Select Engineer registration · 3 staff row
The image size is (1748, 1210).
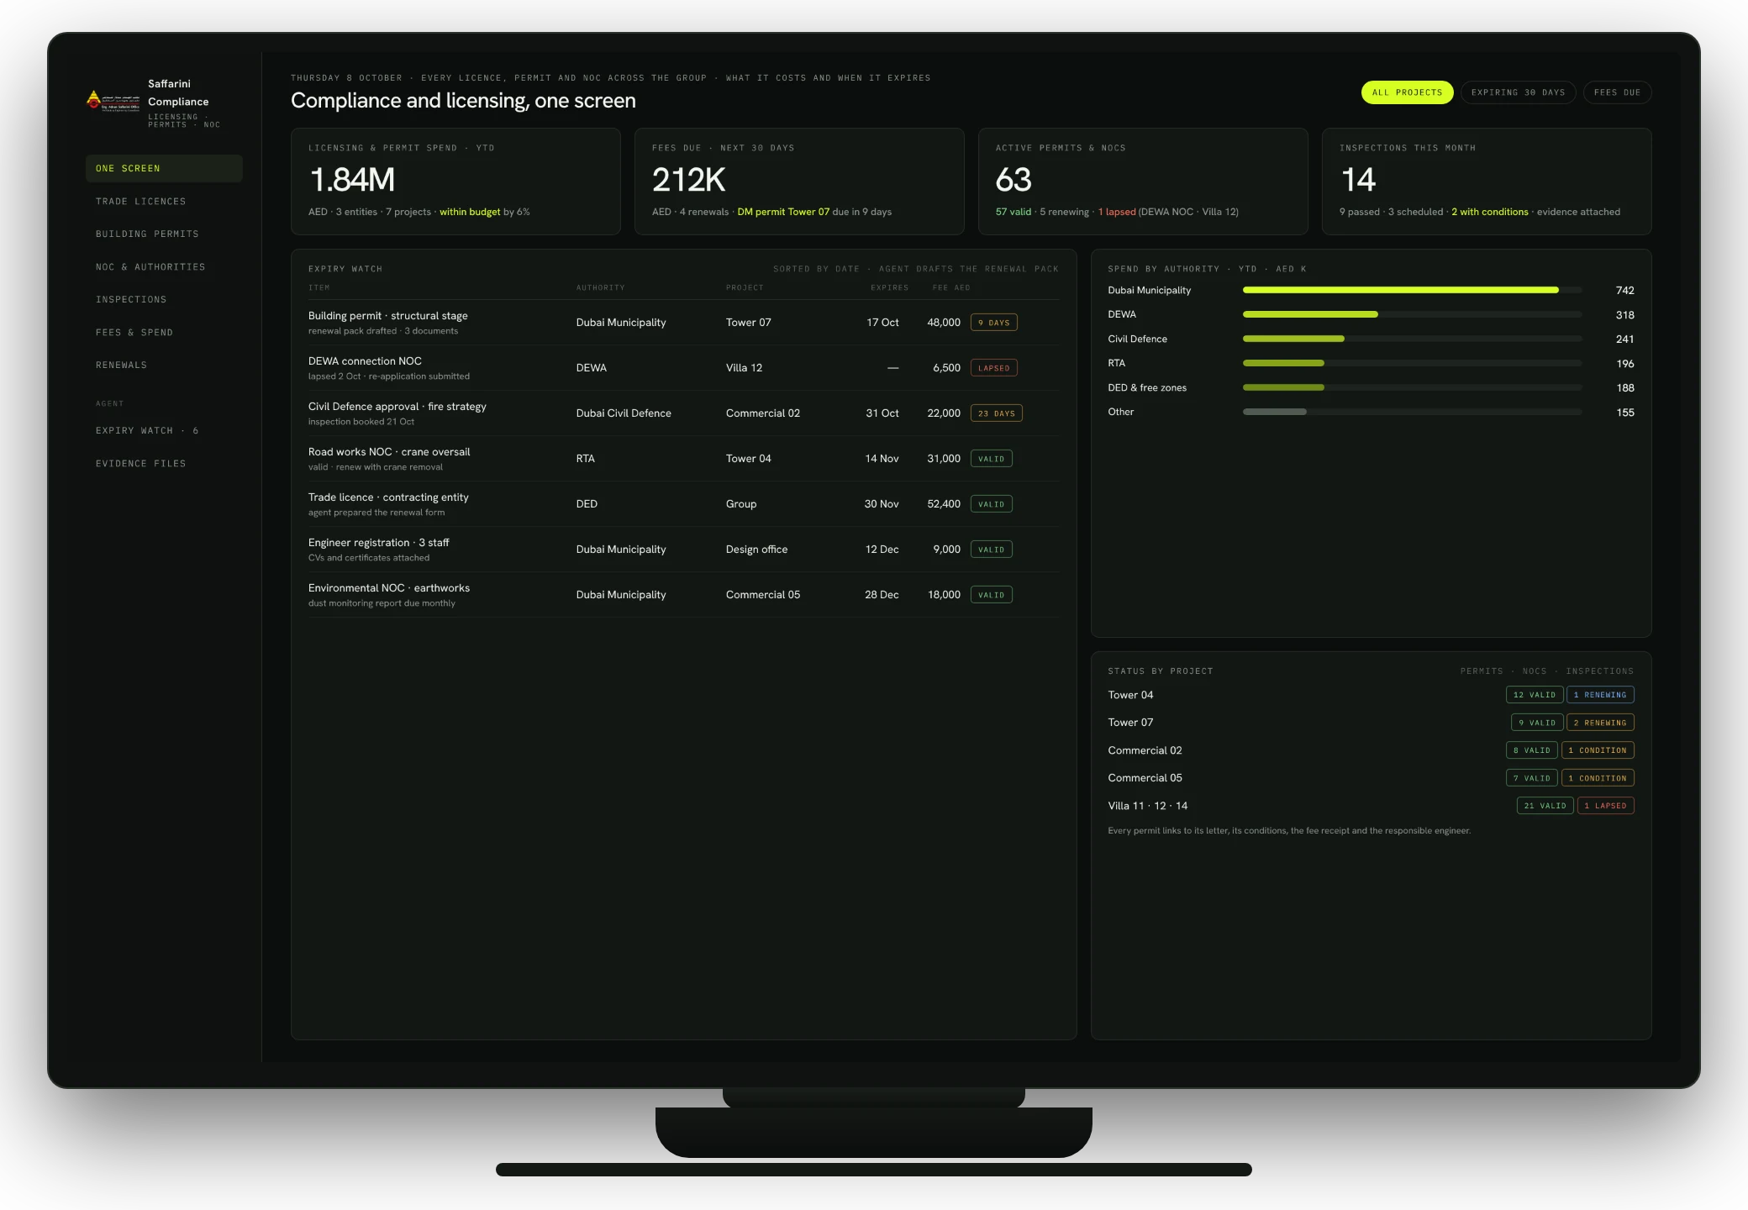point(683,550)
